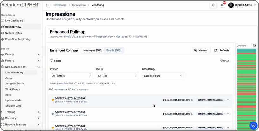Click the Barcode Scanners icon
The image size is (259, 131).
pyautogui.click(x=3, y=125)
